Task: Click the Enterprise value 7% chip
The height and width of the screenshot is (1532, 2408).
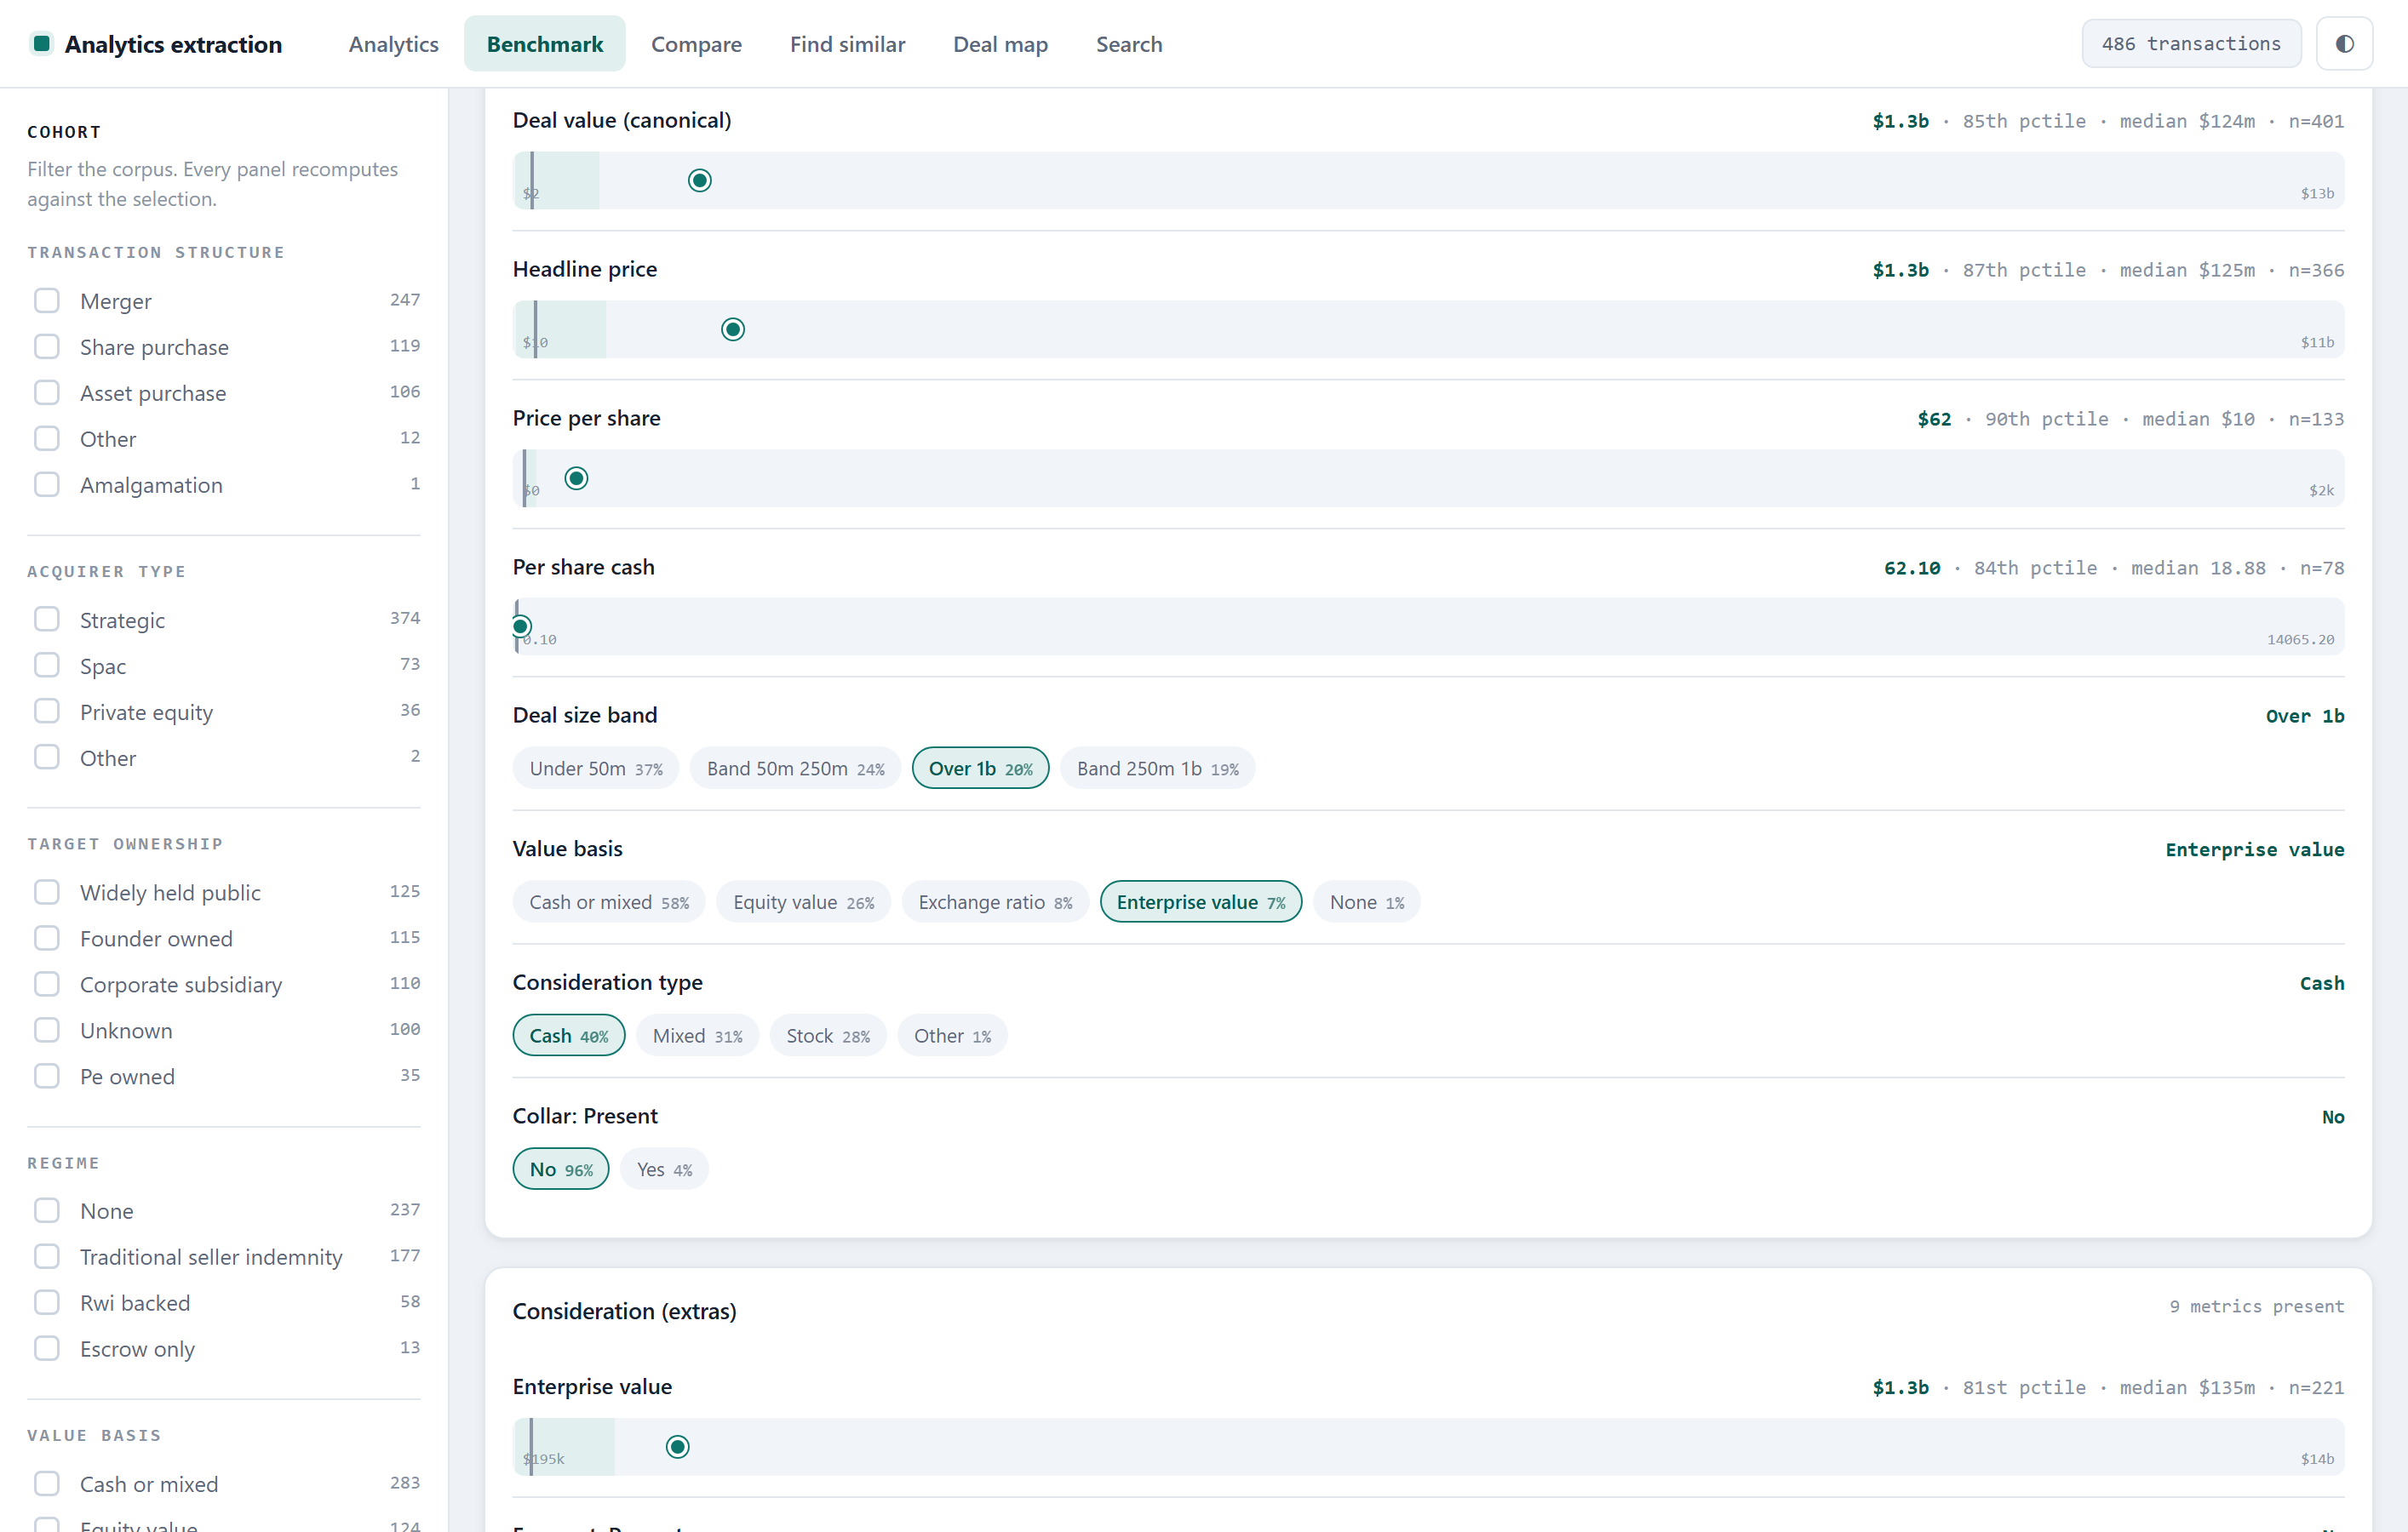Action: [x=1201, y=902]
